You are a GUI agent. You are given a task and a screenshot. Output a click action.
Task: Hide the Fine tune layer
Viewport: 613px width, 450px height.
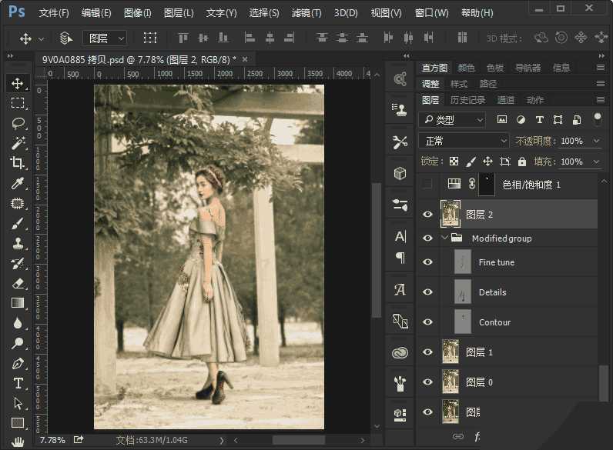[428, 262]
